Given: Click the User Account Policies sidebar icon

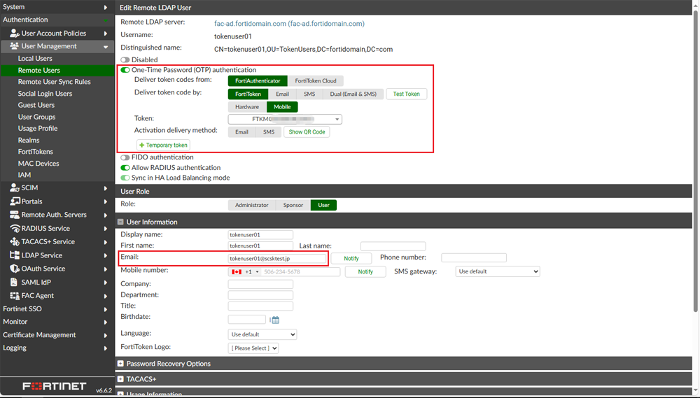Looking at the screenshot, I should click(x=15, y=33).
